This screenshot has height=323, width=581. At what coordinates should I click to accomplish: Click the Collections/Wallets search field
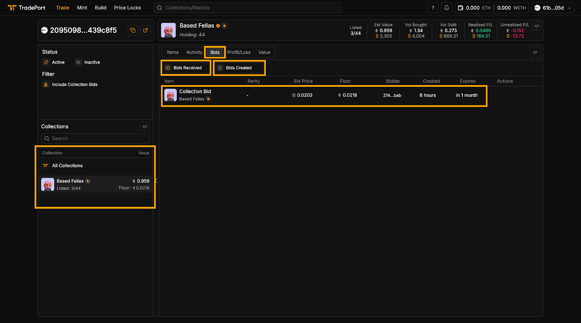coord(247,8)
